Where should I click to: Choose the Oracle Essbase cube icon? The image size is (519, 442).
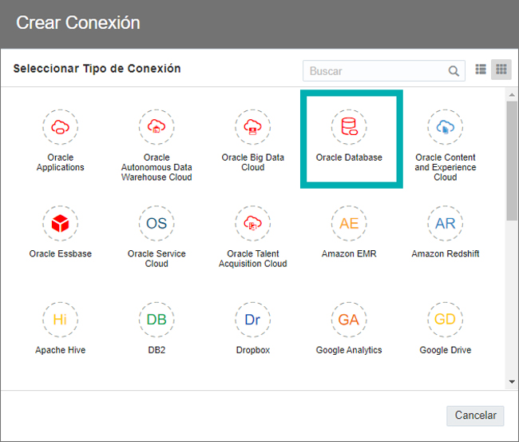click(x=60, y=223)
